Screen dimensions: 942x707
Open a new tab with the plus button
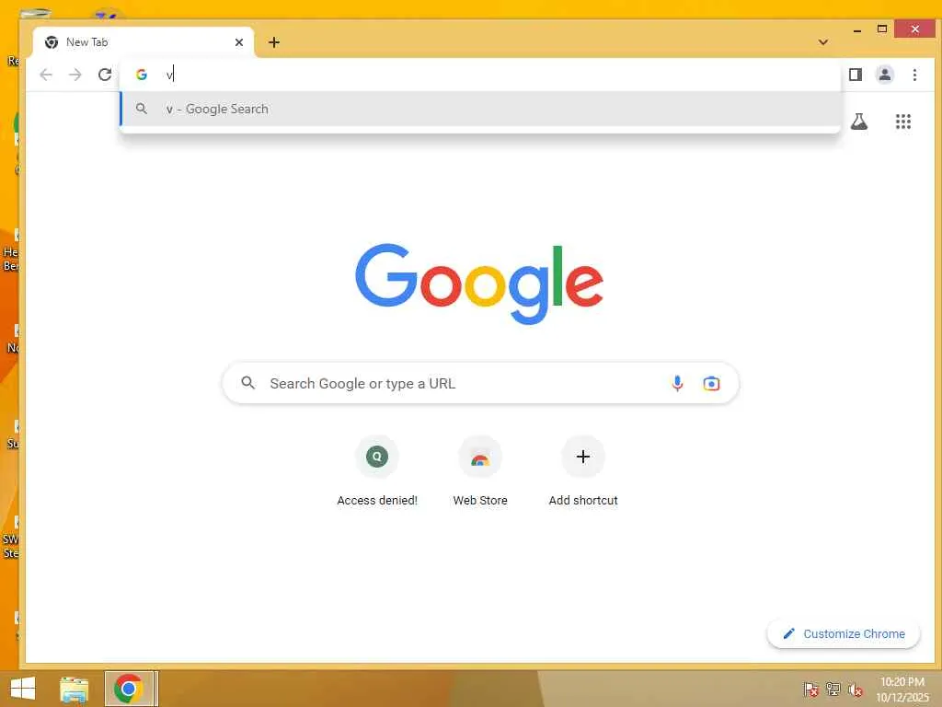pyautogui.click(x=274, y=42)
